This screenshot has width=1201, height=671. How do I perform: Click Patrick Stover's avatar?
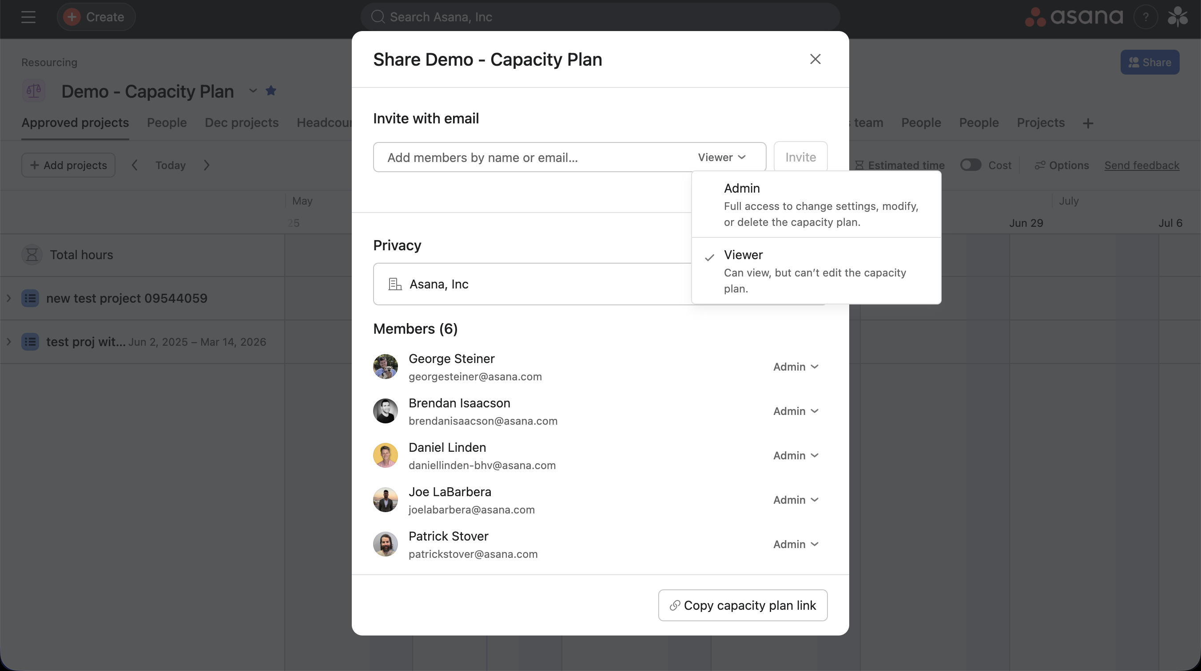click(386, 544)
